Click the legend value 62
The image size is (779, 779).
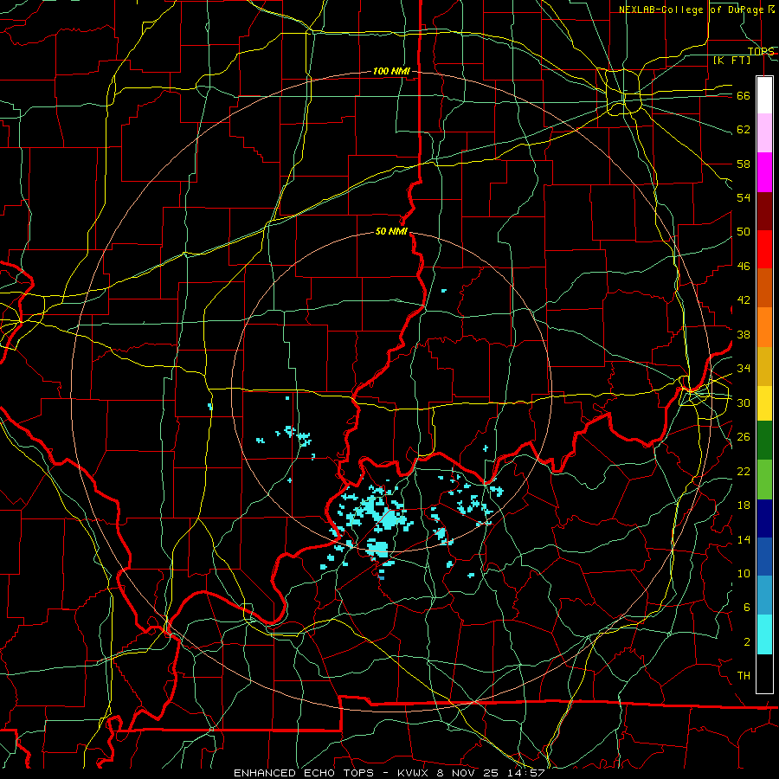click(x=744, y=130)
